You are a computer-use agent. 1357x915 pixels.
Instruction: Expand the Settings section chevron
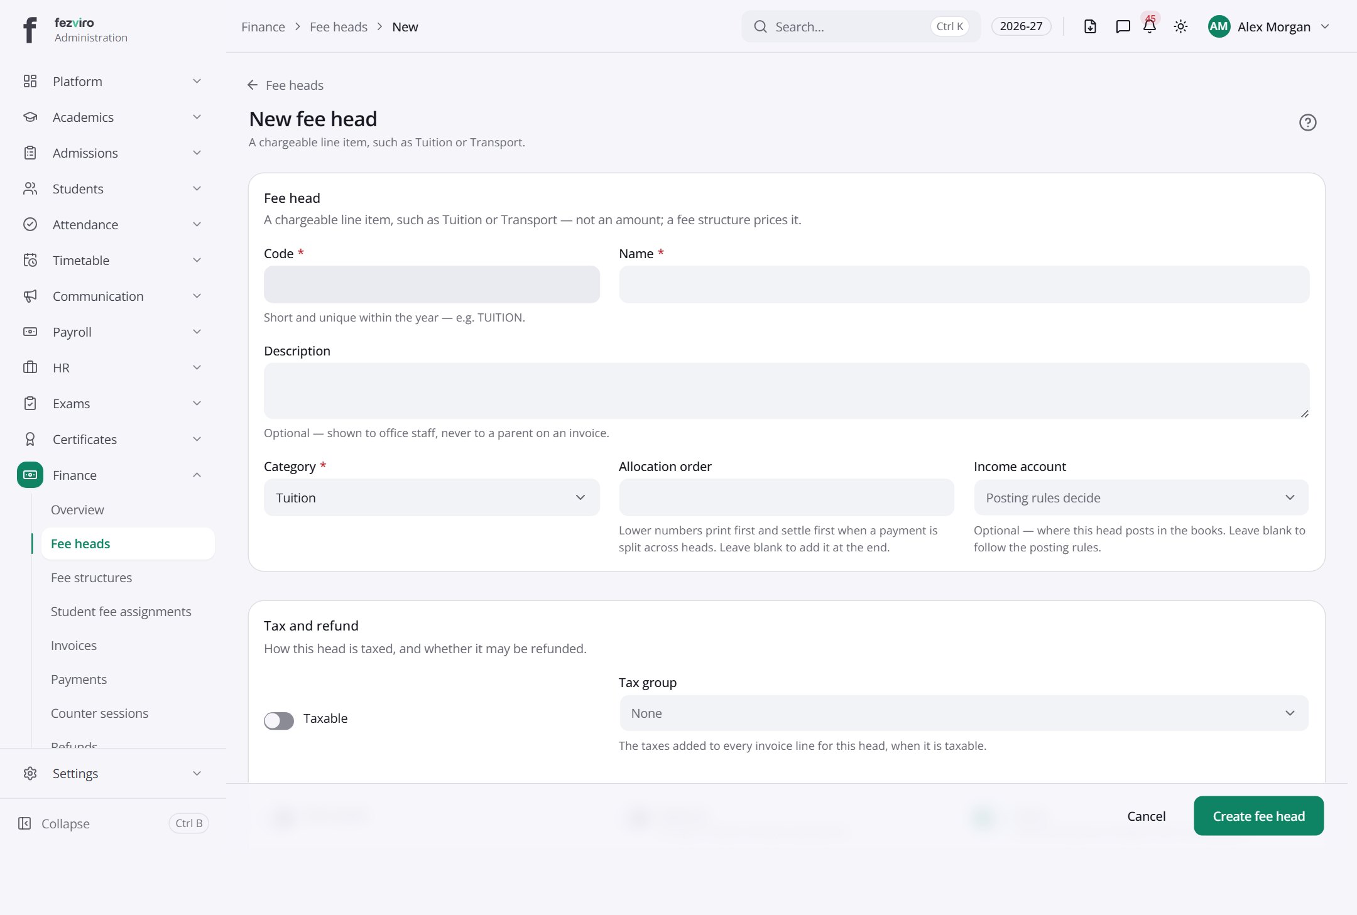pos(197,773)
